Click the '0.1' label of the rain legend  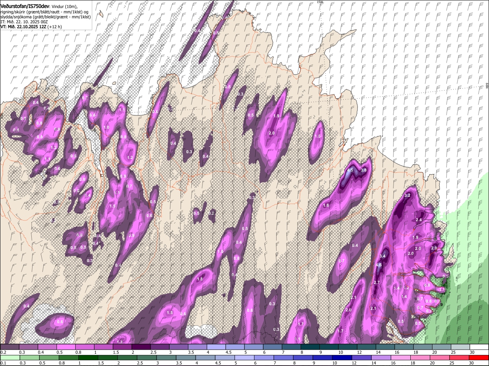pyautogui.click(x=3, y=363)
